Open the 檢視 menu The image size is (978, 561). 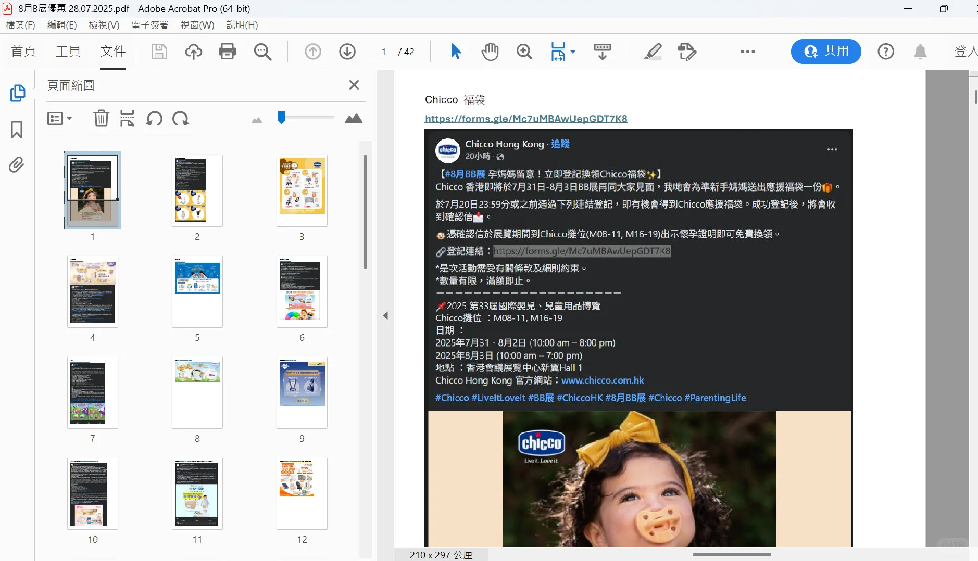point(104,24)
